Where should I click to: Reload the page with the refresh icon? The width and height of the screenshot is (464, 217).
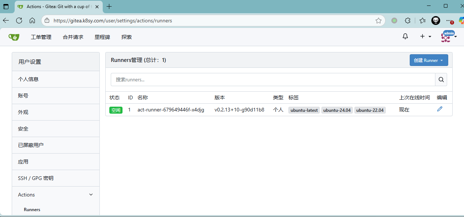tap(19, 21)
